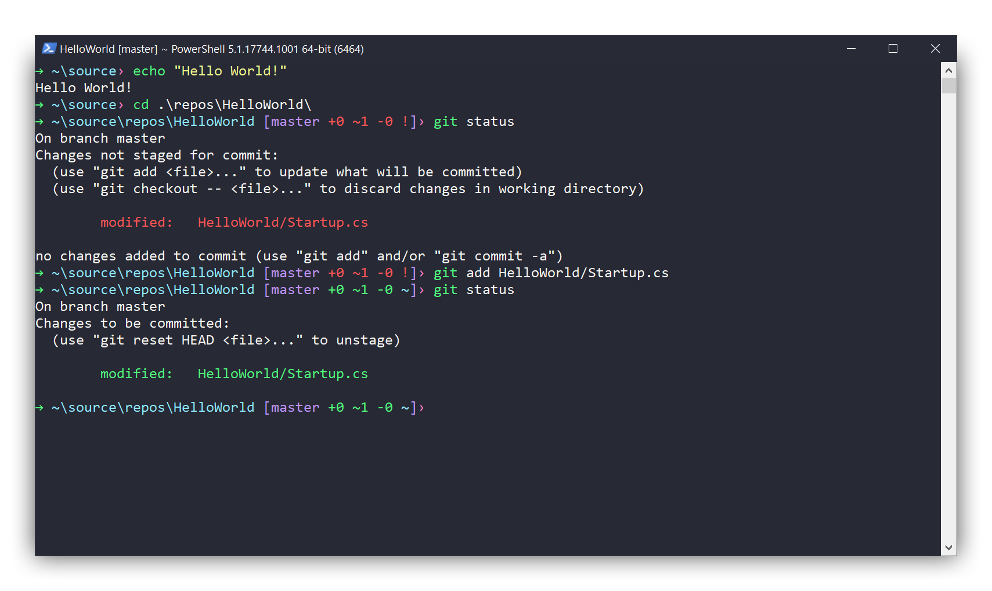Select the "[master]" branch label in the last prompt
The image size is (992, 591).
293,407
